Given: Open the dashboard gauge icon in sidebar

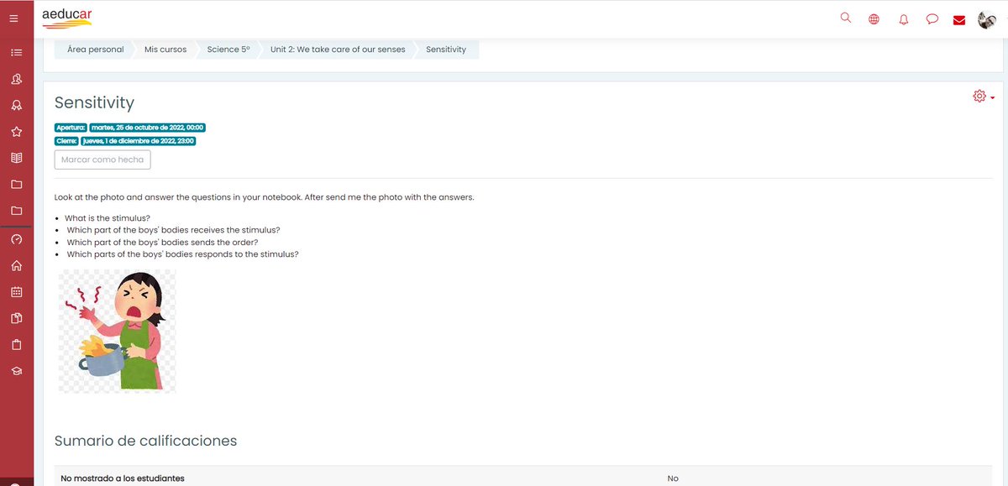Looking at the screenshot, I should (x=16, y=239).
